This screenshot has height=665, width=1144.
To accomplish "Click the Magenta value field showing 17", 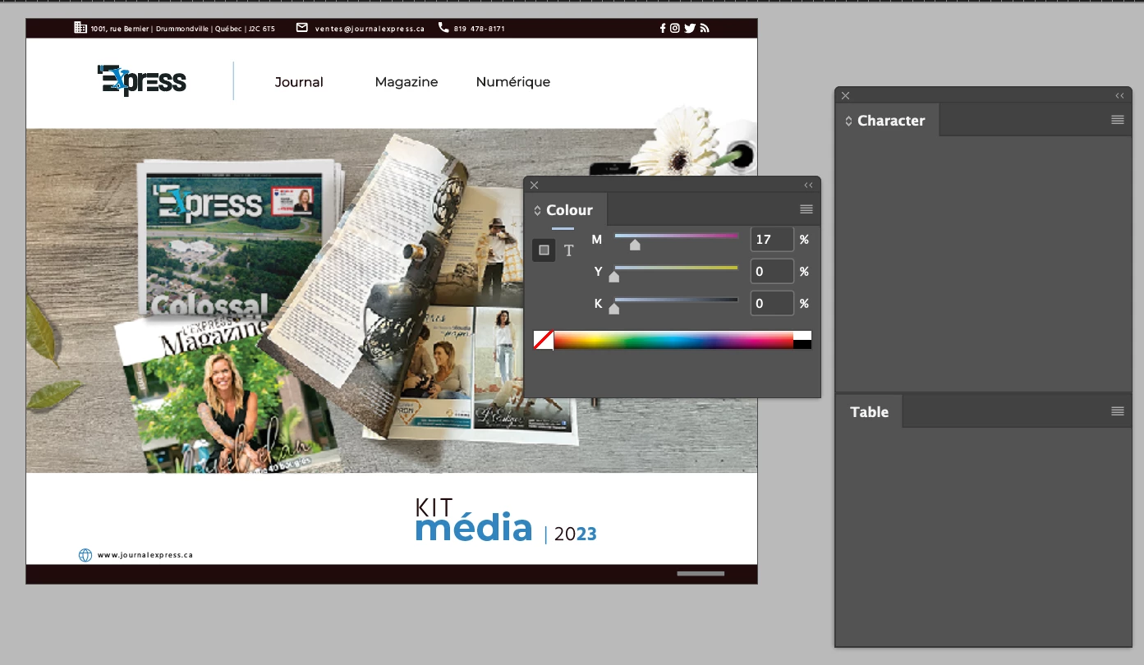I will click(x=772, y=239).
